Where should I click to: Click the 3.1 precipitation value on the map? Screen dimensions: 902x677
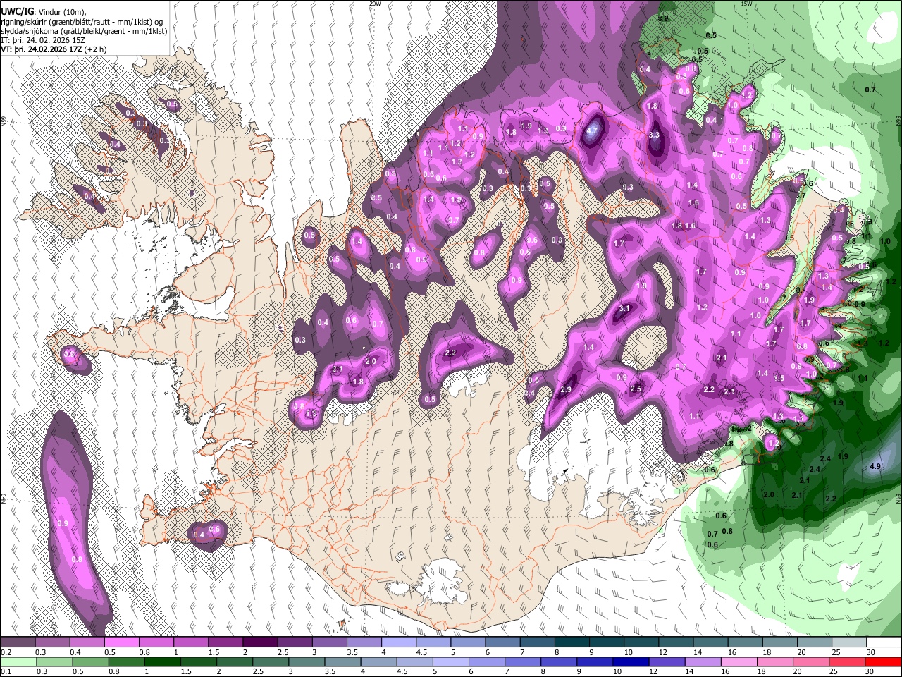[624, 308]
